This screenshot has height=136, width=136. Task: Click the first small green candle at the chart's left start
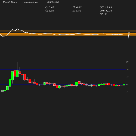tap(2, 91)
